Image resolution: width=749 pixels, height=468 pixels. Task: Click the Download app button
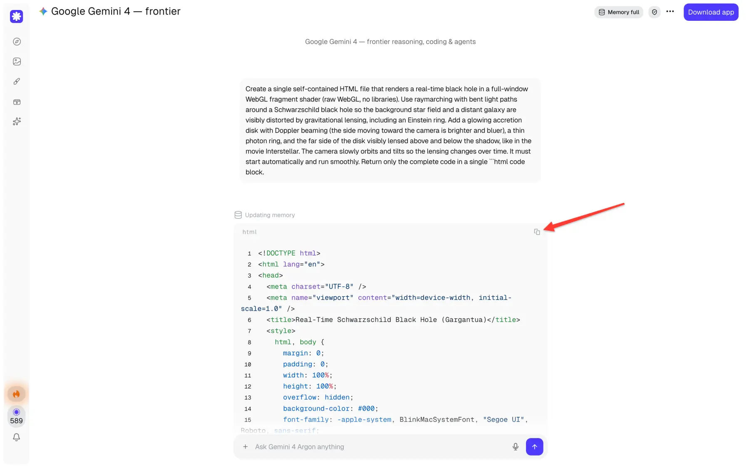(711, 12)
